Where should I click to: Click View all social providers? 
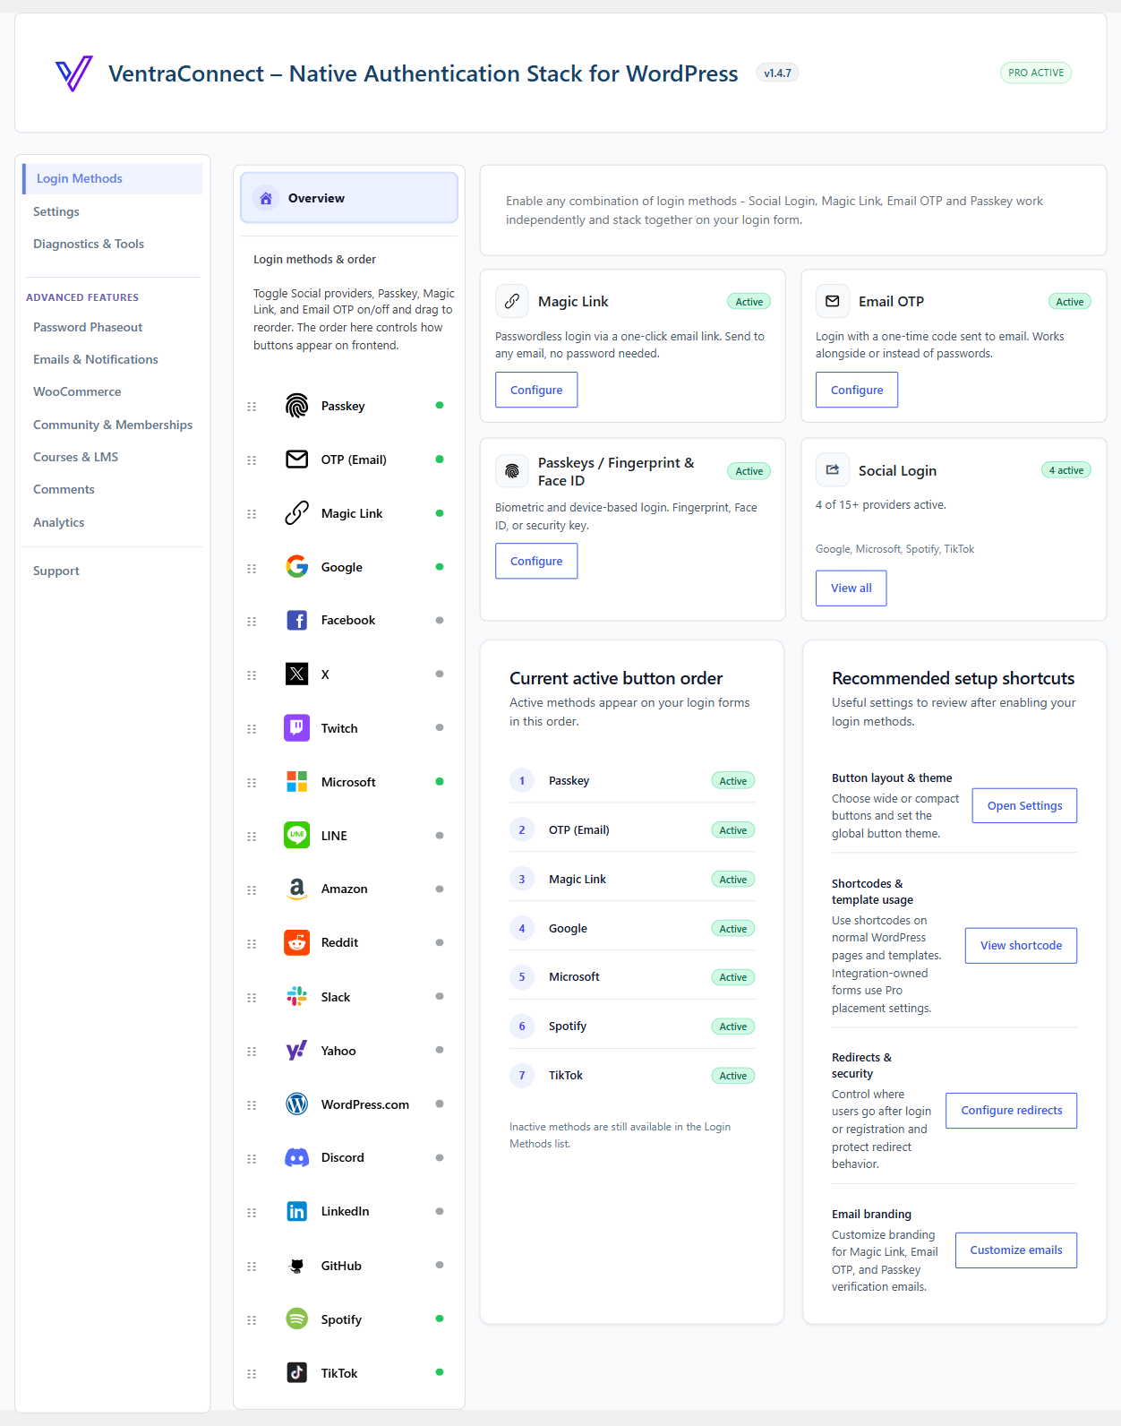(851, 588)
